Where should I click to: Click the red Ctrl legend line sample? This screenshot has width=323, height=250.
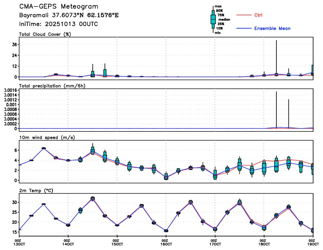pos(244,15)
